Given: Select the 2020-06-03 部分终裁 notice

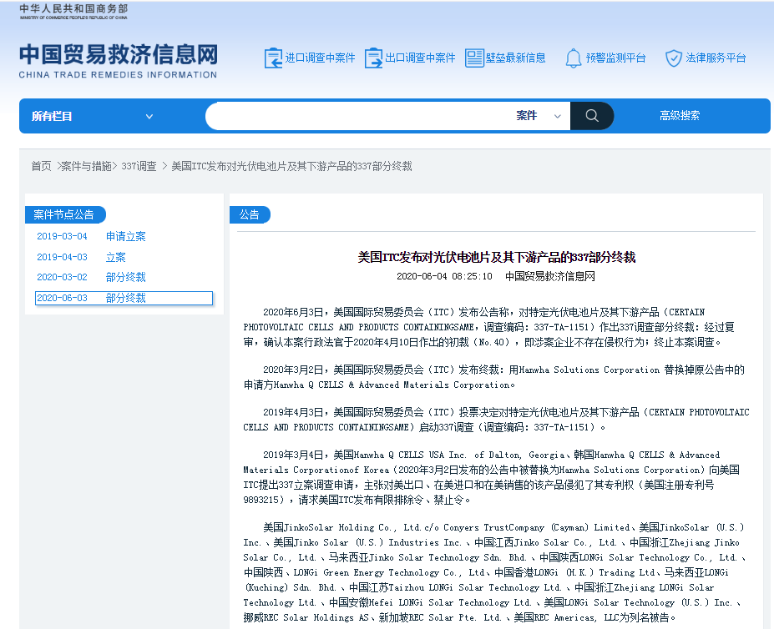Looking at the screenshot, I should pyautogui.click(x=124, y=298).
